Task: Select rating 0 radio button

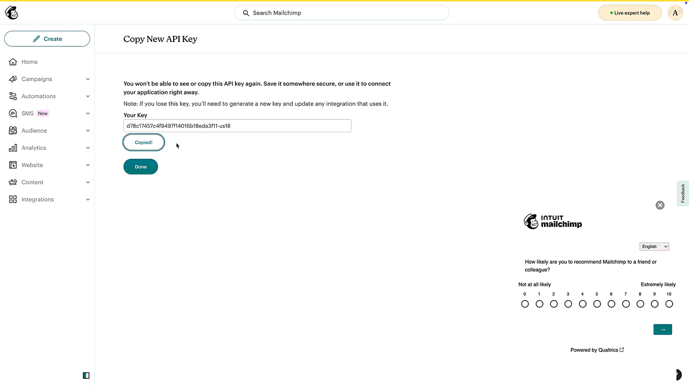Action: pos(525,304)
